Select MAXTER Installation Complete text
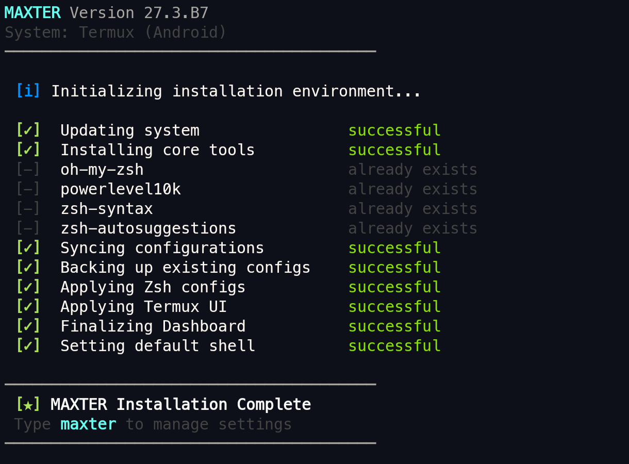Viewport: 629px width, 464px height. [x=181, y=405]
